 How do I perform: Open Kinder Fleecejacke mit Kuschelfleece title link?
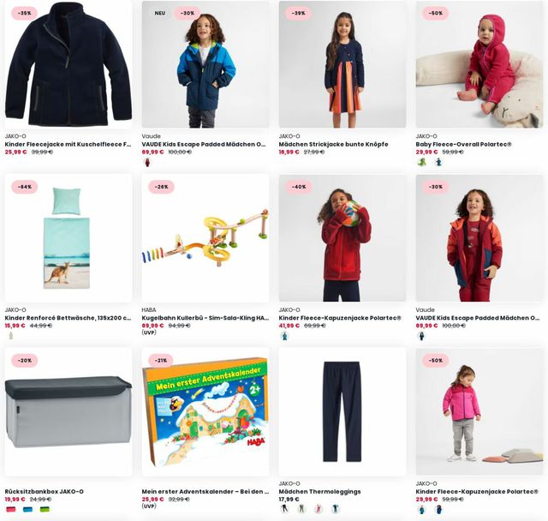click(x=68, y=144)
